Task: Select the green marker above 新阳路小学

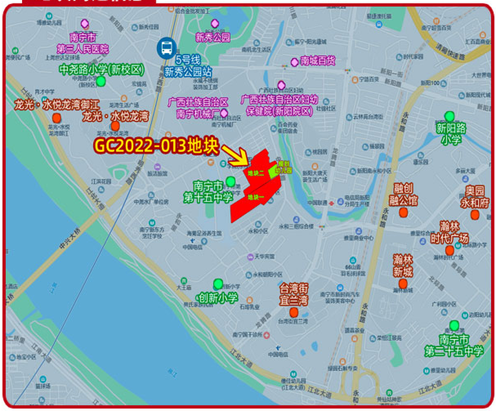Action: click(x=451, y=116)
